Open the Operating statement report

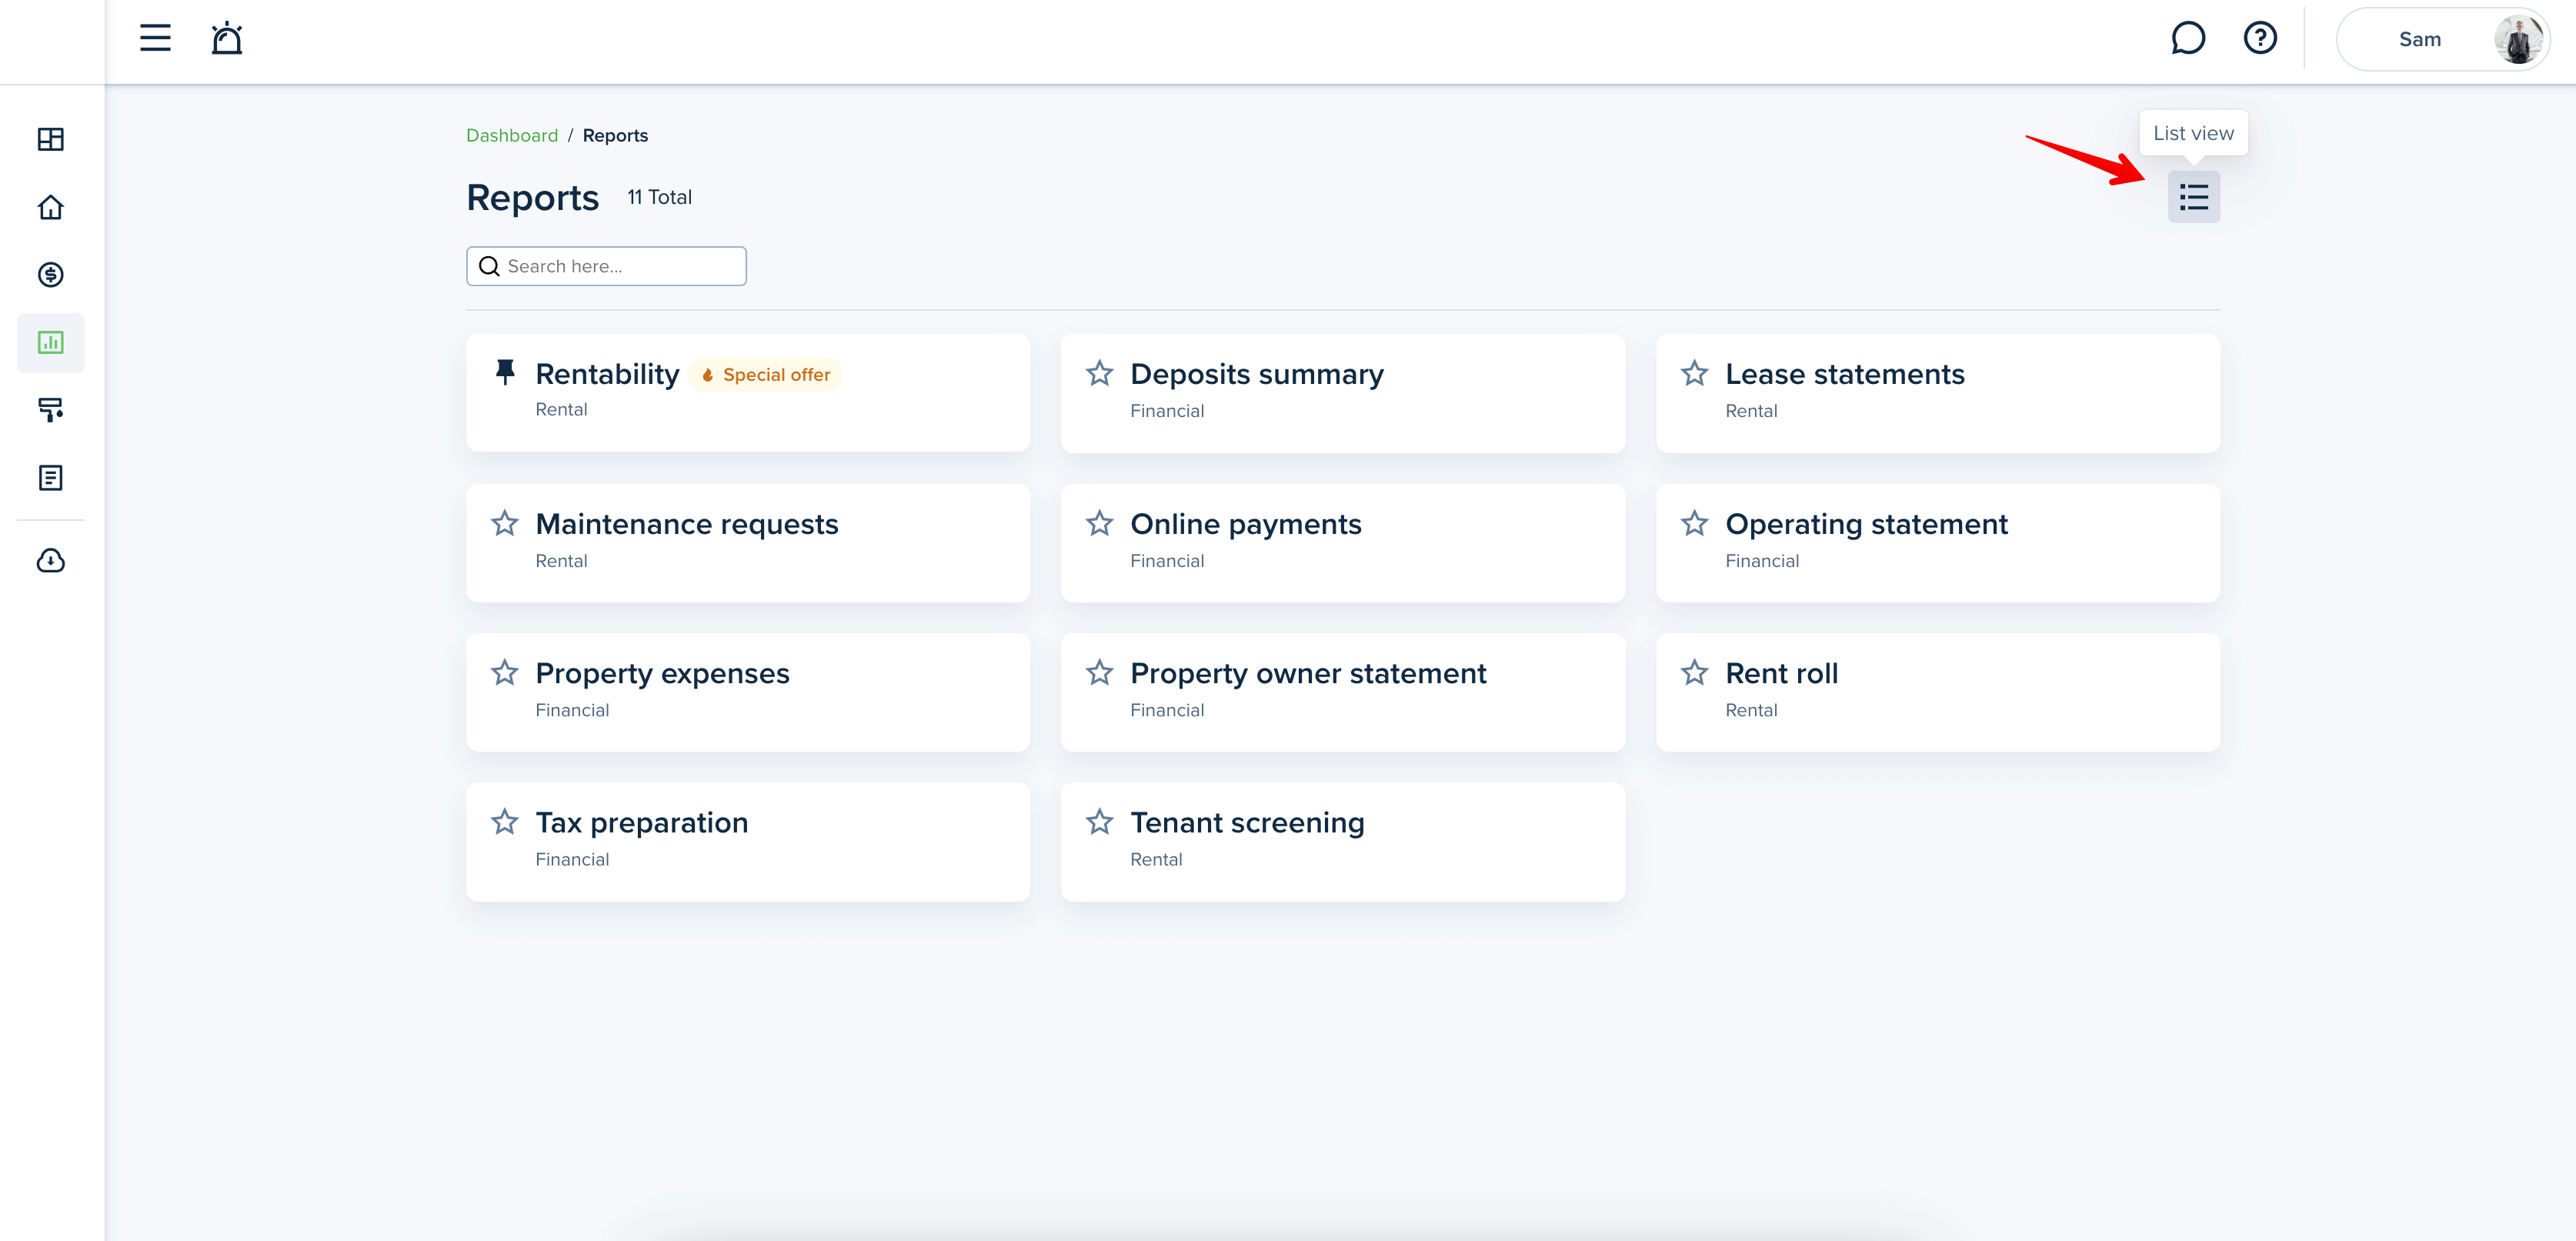pyautogui.click(x=1938, y=543)
